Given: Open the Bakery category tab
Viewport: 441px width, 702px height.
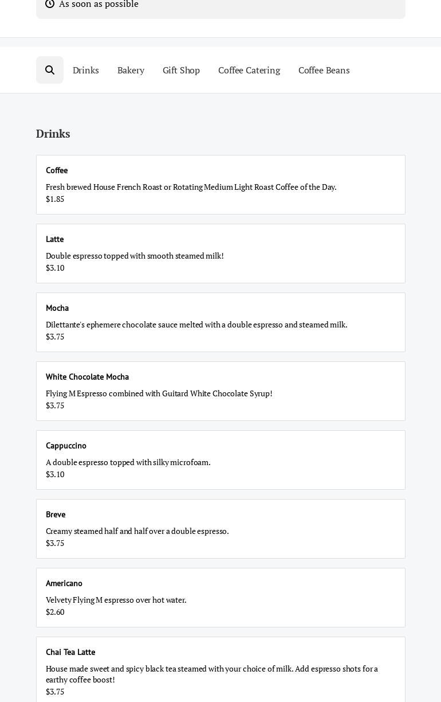Looking at the screenshot, I should point(131,70).
